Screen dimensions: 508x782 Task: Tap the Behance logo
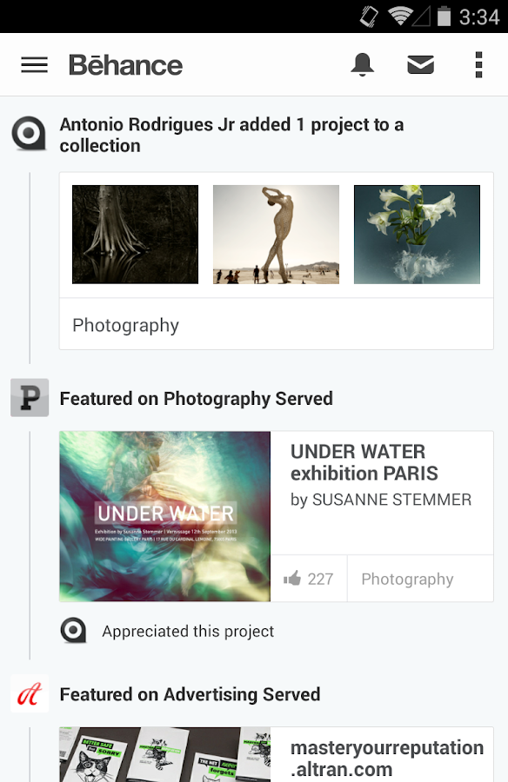(125, 63)
